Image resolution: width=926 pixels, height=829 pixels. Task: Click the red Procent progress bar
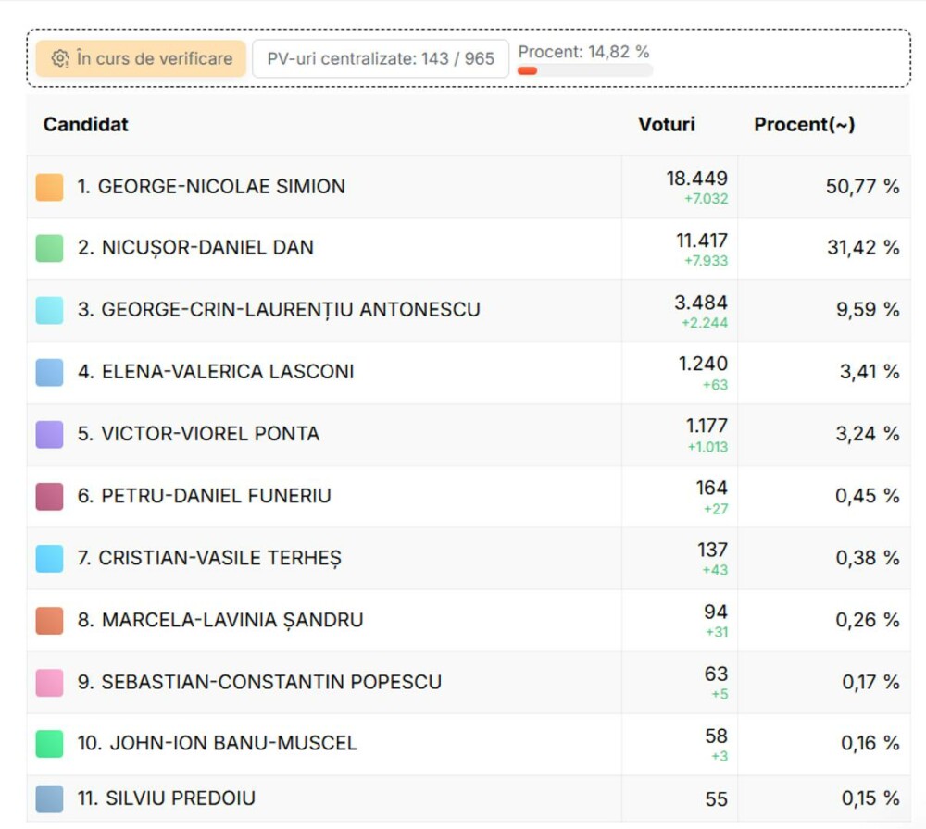click(x=584, y=70)
